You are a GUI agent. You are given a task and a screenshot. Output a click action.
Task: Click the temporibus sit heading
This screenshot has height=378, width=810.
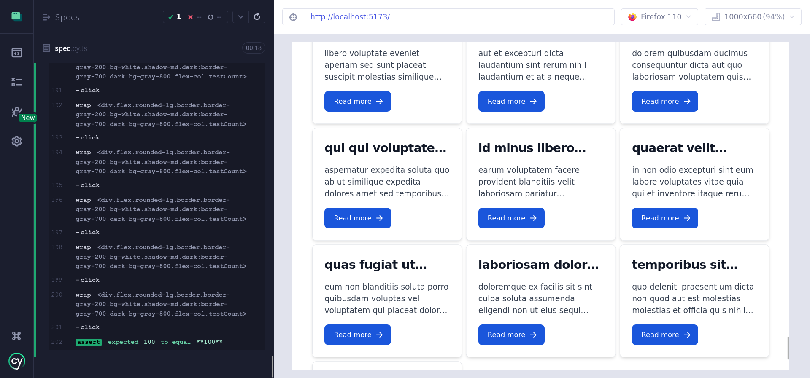[x=685, y=265]
